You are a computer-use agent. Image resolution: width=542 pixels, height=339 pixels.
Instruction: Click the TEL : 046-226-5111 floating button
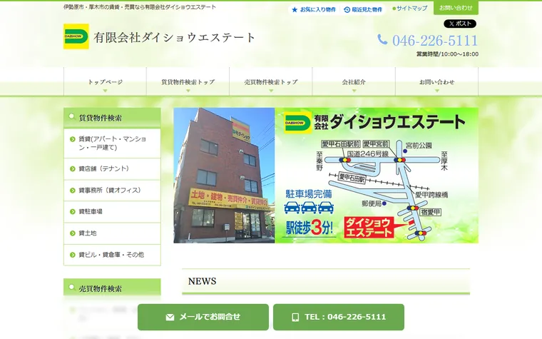click(x=339, y=317)
